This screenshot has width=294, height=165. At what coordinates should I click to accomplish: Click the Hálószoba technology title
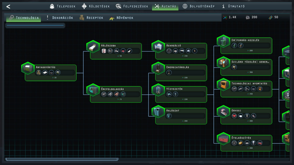click(108, 46)
